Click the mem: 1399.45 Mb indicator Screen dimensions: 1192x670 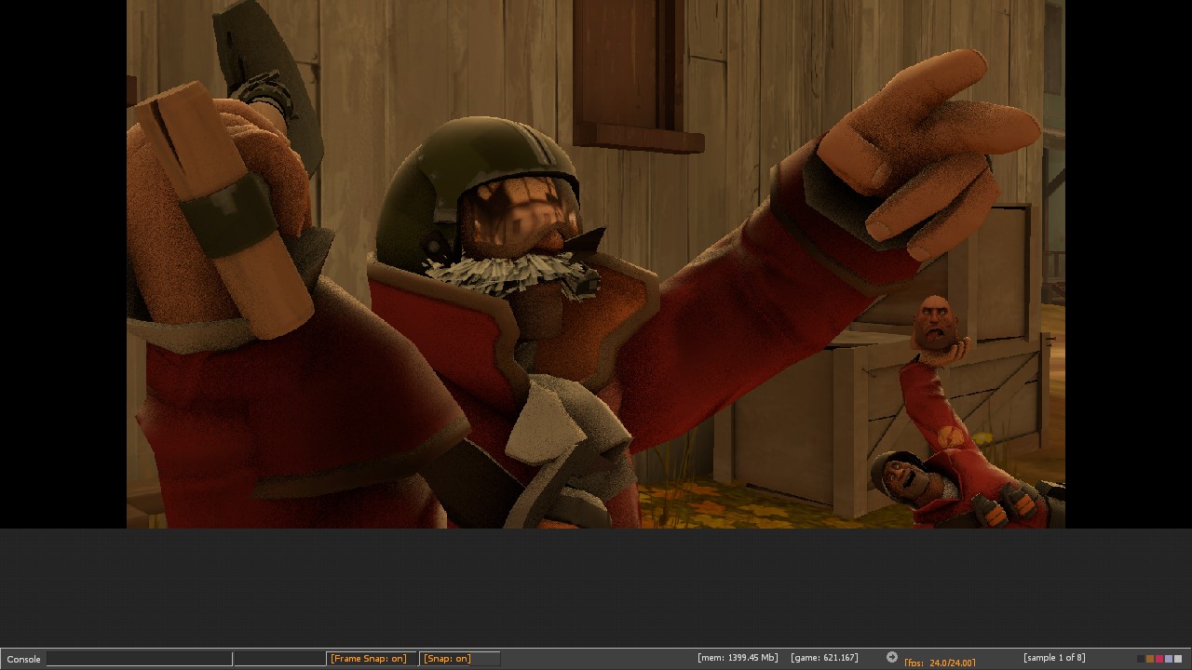tap(737, 657)
